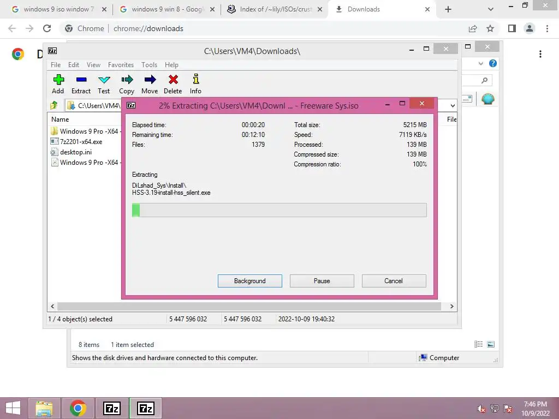Screen dimensions: 559x419
Task: Go back in Chrome
Action: pyautogui.click(x=12, y=28)
